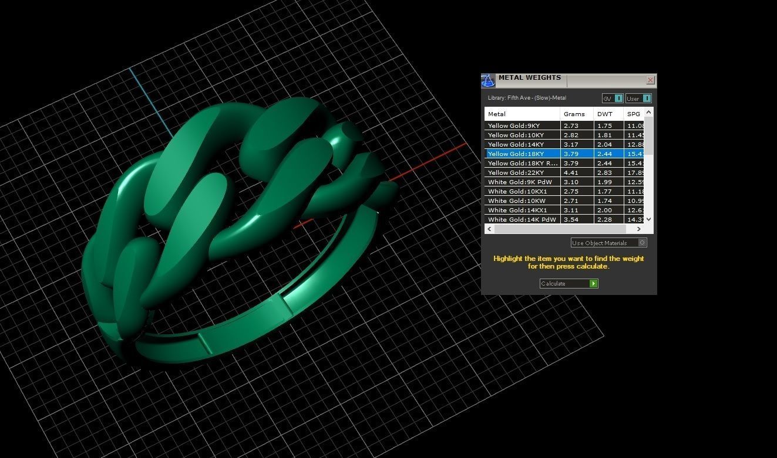Select the Yellow Gold:9KY row
Screen dimensions: 777x458
point(564,125)
